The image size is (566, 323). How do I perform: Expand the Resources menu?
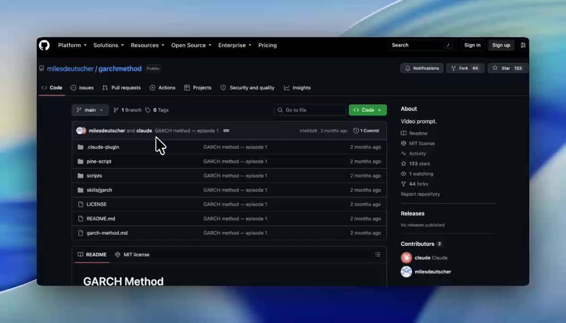148,45
